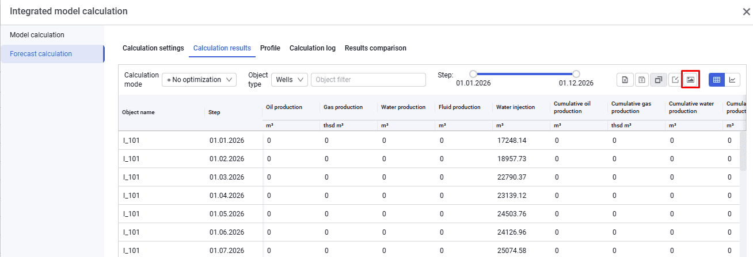753x257 pixels.
Task: Click I_101 in the 01.01.2026 row
Action: (x=131, y=140)
